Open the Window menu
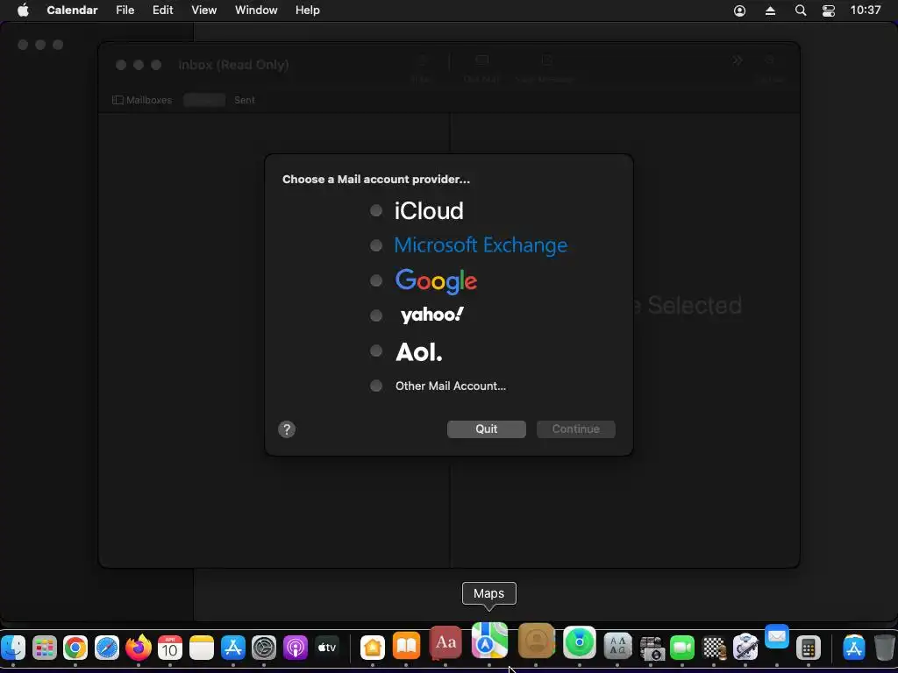Image resolution: width=898 pixels, height=673 pixels. point(256,11)
